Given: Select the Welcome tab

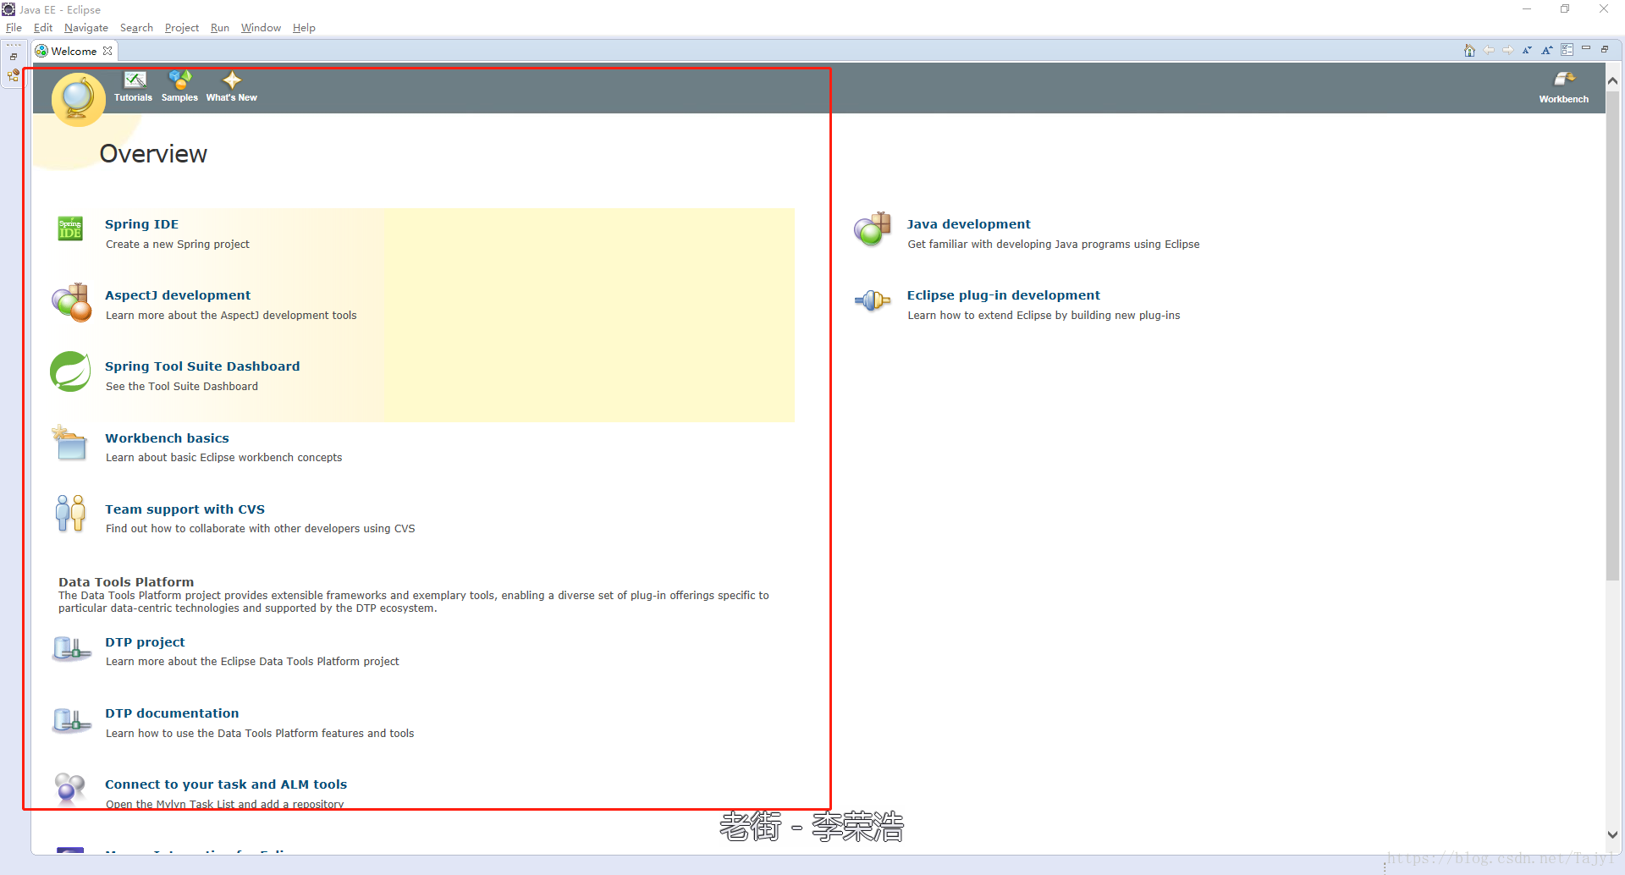Looking at the screenshot, I should (74, 51).
